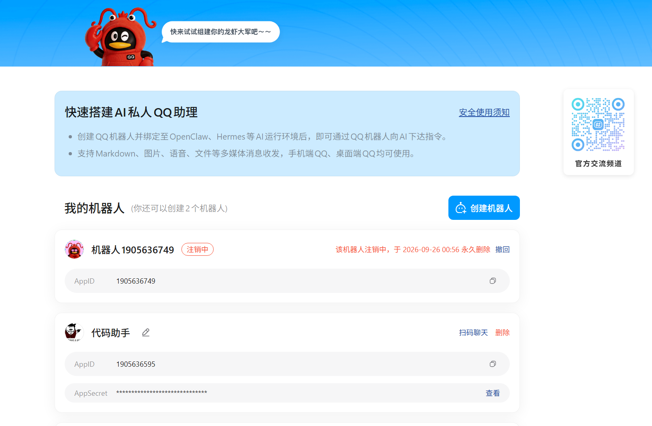The height and width of the screenshot is (426, 652).
Task: Delete the 代码助手 robot via 删除
Action: pos(503,332)
